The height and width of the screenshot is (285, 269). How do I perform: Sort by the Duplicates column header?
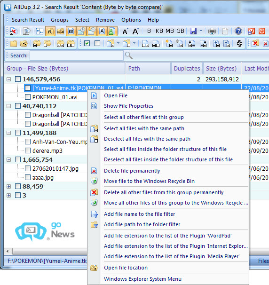(187, 68)
